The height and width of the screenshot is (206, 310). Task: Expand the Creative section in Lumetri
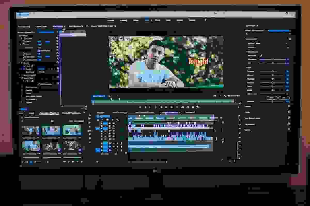pyautogui.click(x=248, y=106)
